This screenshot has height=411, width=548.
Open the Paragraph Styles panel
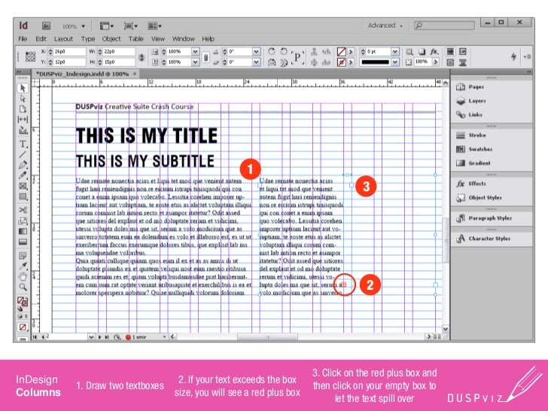492,218
